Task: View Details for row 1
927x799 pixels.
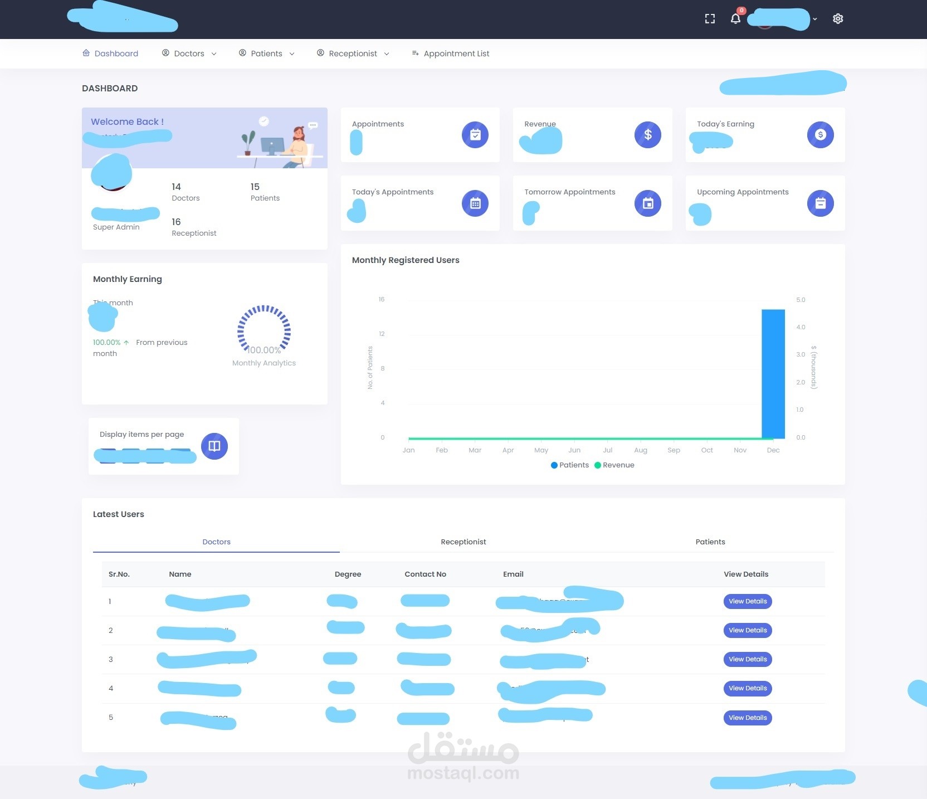Action: [748, 601]
